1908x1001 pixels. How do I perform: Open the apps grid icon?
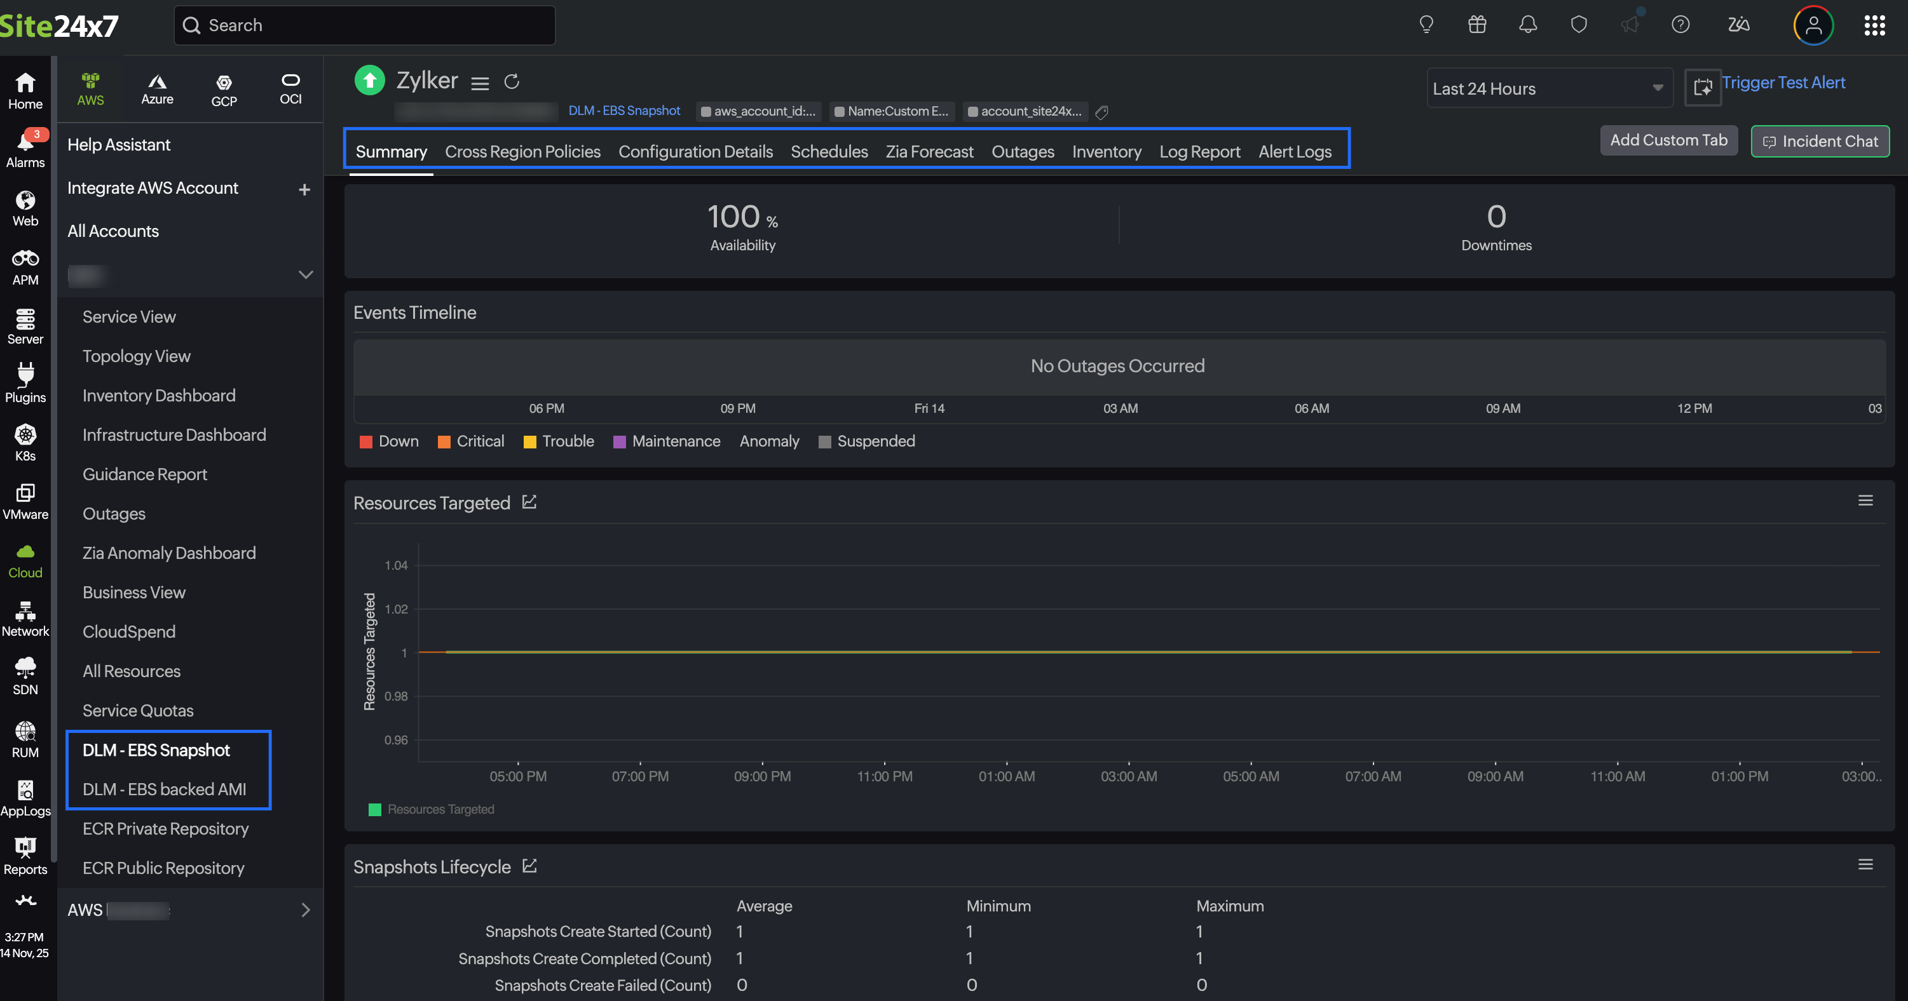[1874, 25]
